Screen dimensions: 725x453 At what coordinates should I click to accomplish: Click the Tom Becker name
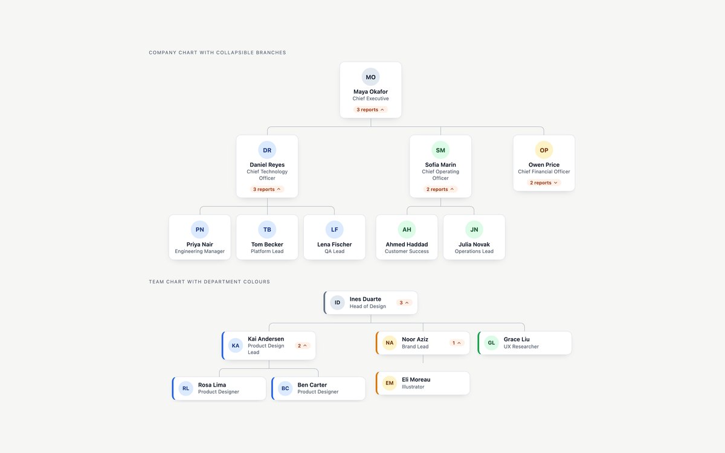click(x=267, y=245)
